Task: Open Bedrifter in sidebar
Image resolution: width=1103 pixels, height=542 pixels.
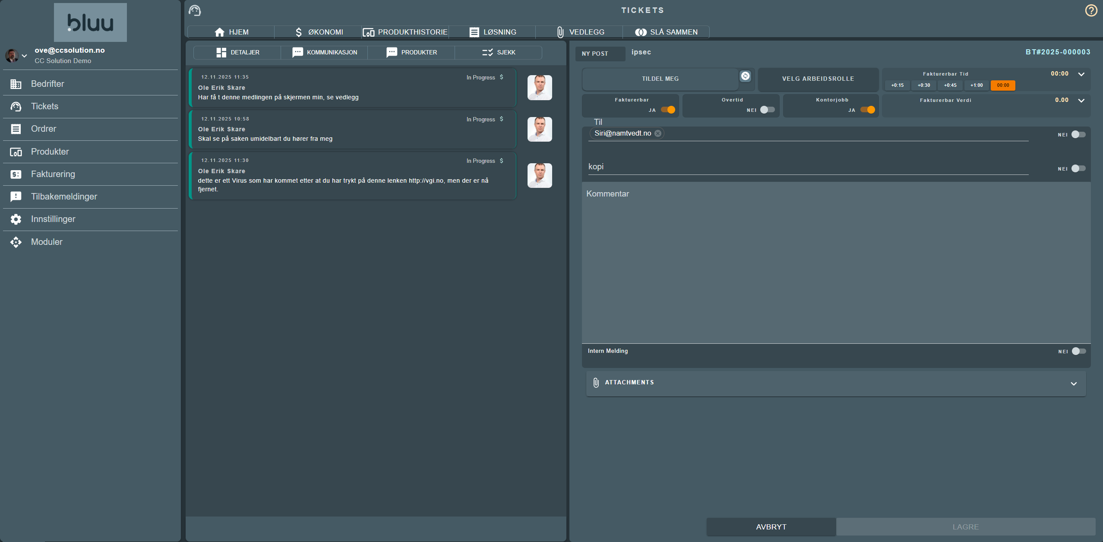Action: pos(91,84)
